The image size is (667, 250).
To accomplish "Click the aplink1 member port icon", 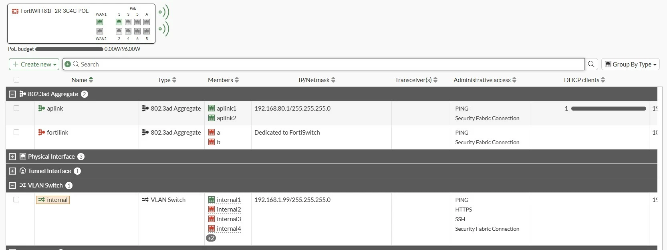I will pyautogui.click(x=212, y=109).
